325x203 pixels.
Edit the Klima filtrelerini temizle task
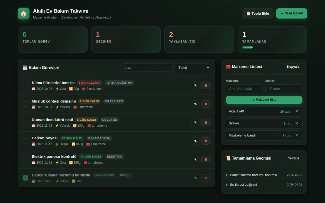click(x=195, y=86)
